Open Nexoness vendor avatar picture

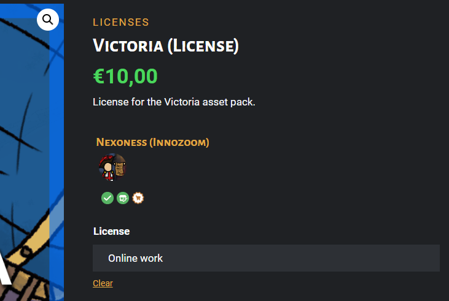(x=112, y=167)
